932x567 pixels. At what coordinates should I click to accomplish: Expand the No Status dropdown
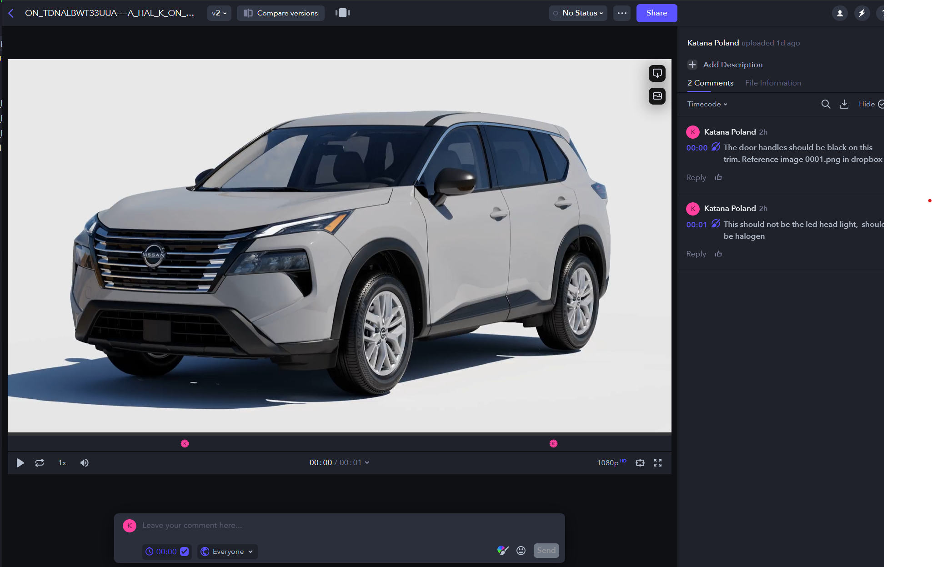click(578, 13)
